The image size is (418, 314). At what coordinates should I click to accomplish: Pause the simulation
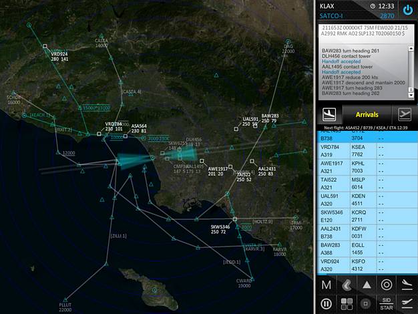pos(326,304)
